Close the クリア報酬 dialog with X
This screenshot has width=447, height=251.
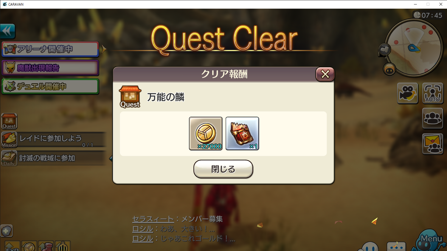click(325, 74)
